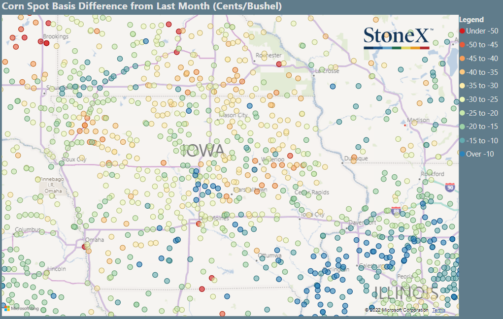Click the Des Moines city label
This screenshot has width=503, height=319.
[x=214, y=218]
